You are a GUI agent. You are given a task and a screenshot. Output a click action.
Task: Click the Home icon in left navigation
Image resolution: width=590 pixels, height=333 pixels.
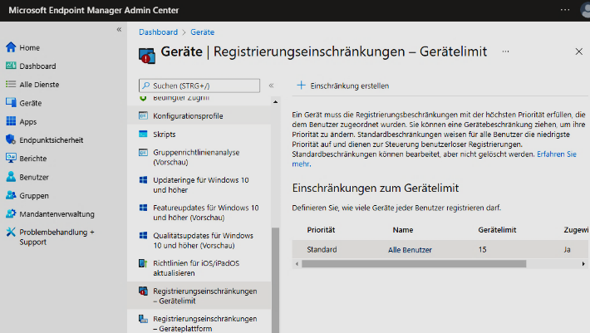coord(11,47)
